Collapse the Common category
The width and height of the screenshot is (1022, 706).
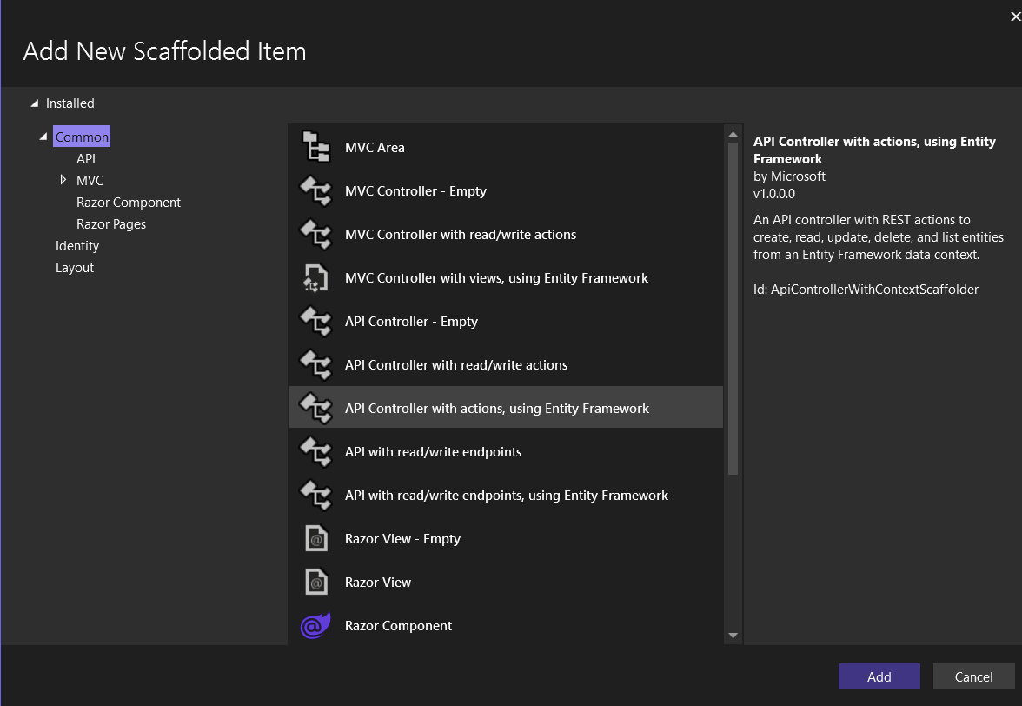[42, 136]
